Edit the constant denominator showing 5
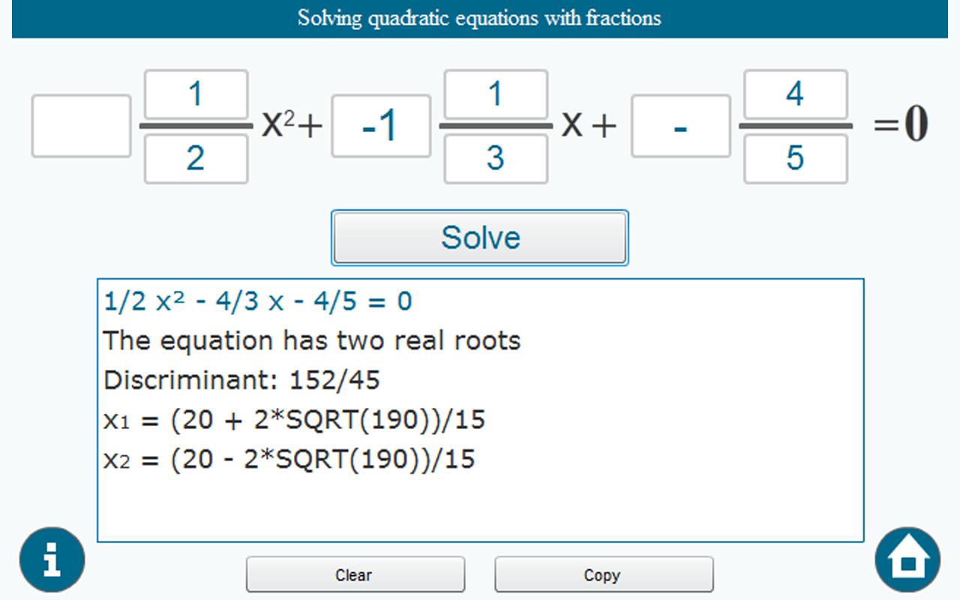 (x=795, y=158)
